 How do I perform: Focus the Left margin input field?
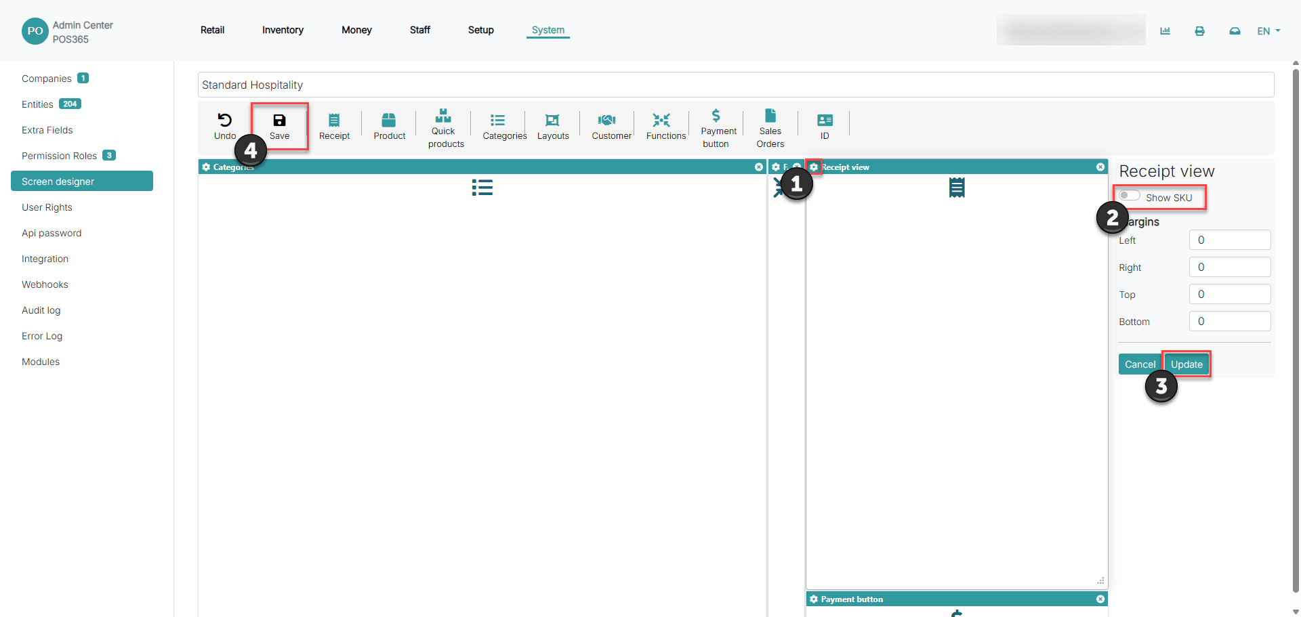(1230, 240)
